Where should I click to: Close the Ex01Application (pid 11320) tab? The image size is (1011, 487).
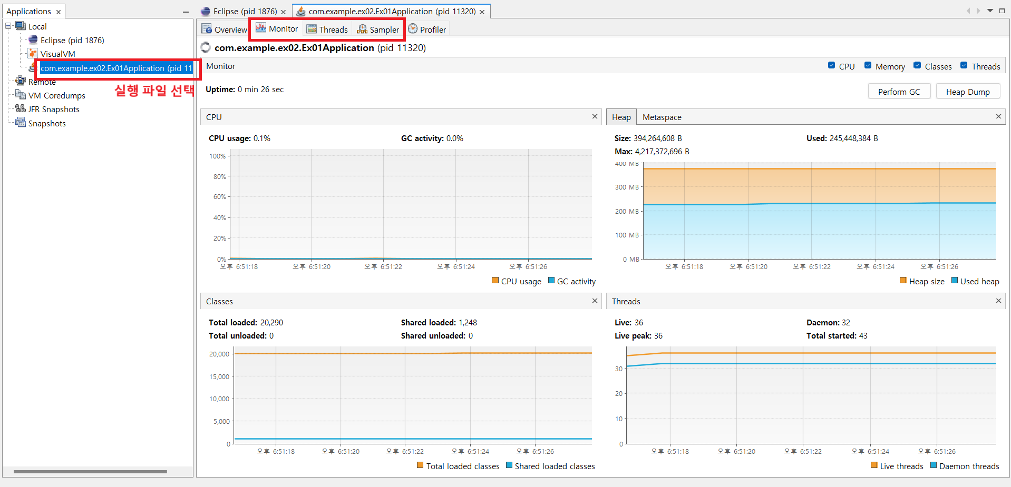tap(482, 12)
